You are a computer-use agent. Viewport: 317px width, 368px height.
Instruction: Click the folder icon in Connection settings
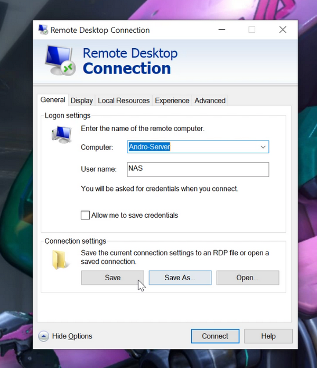coord(61,260)
